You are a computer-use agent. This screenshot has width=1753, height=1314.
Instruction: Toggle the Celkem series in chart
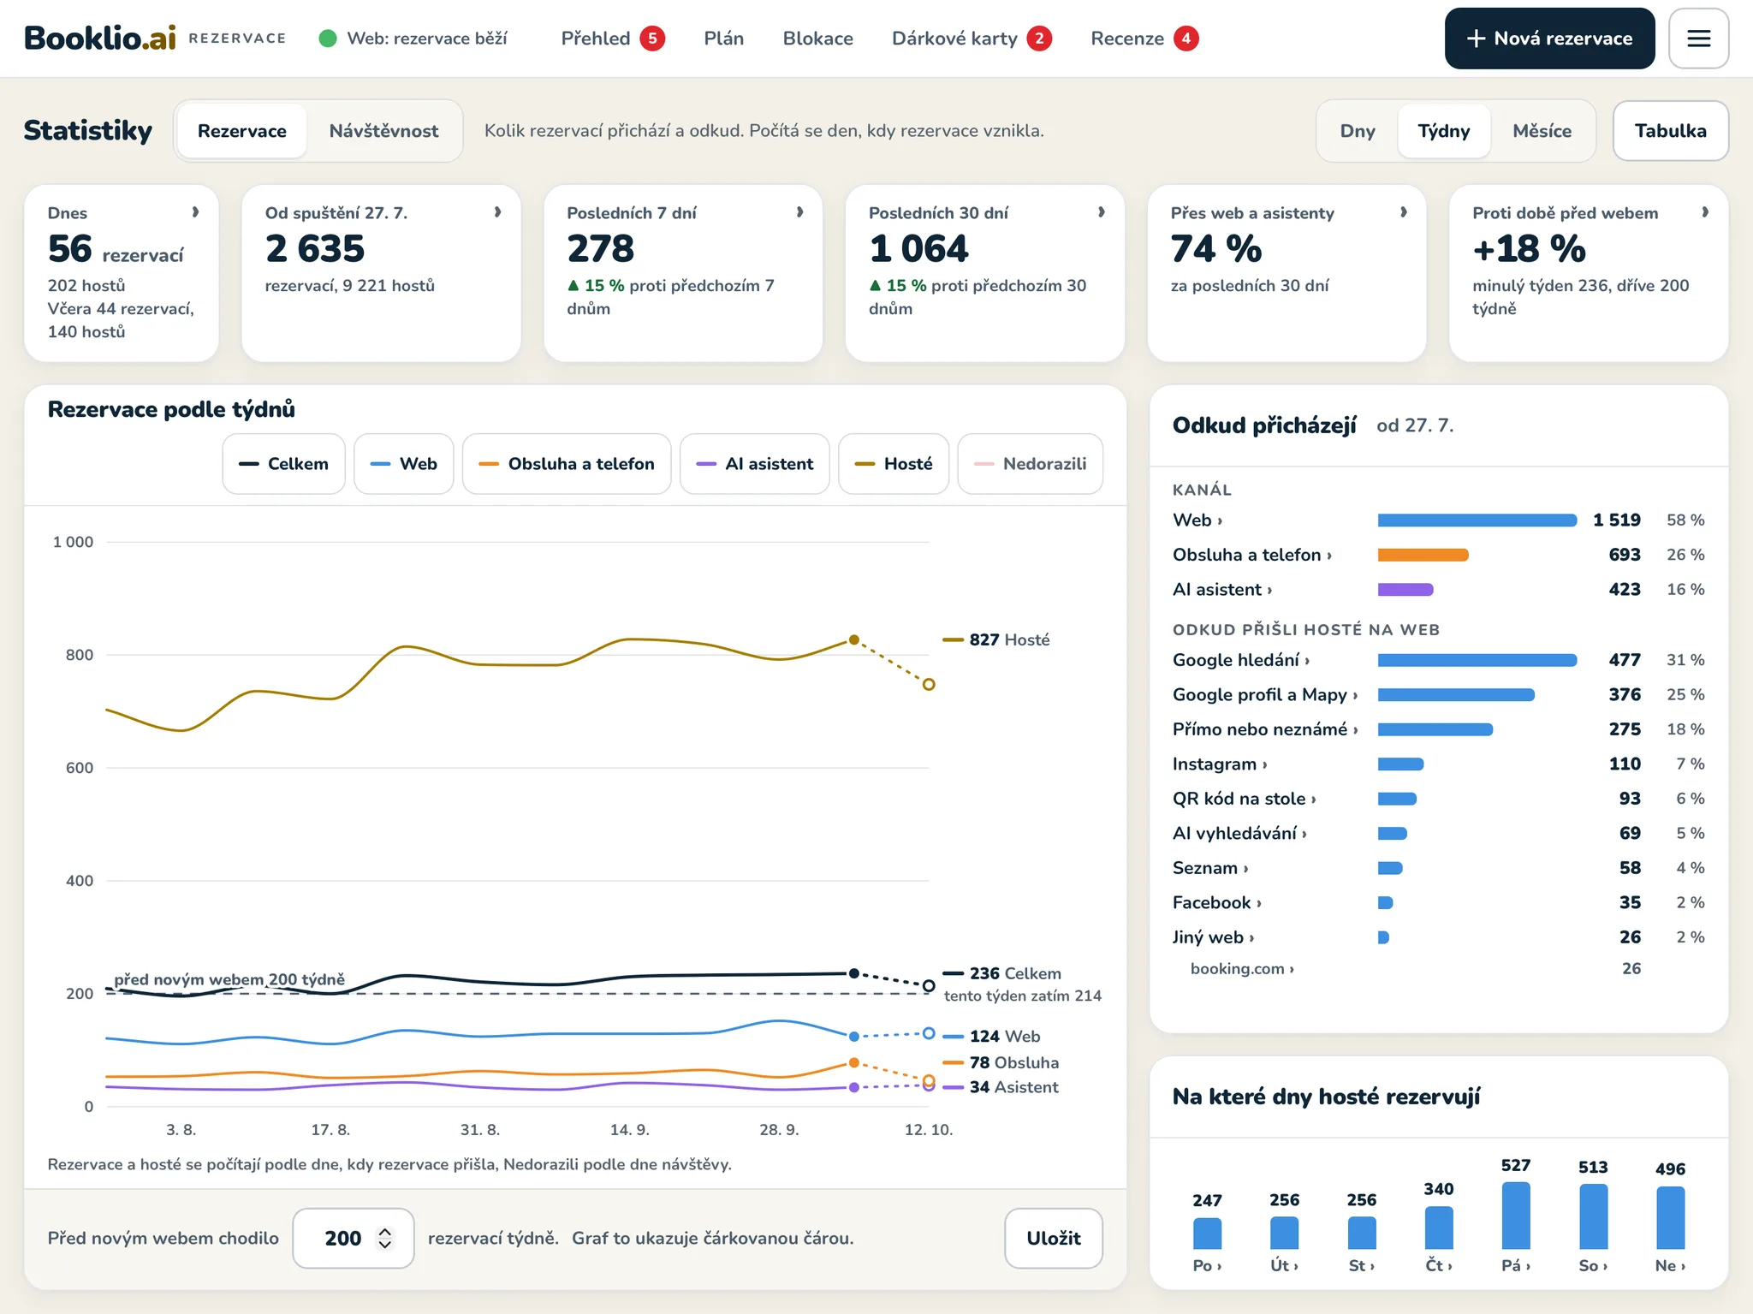pos(283,464)
